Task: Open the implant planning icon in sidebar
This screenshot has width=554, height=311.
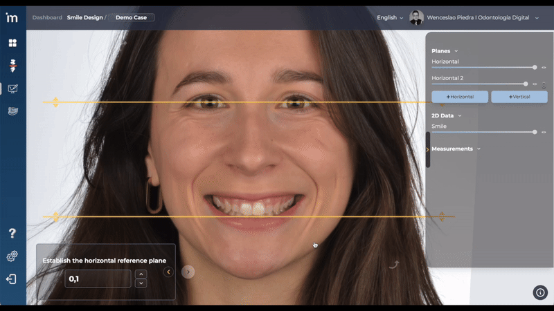Action: point(12,66)
